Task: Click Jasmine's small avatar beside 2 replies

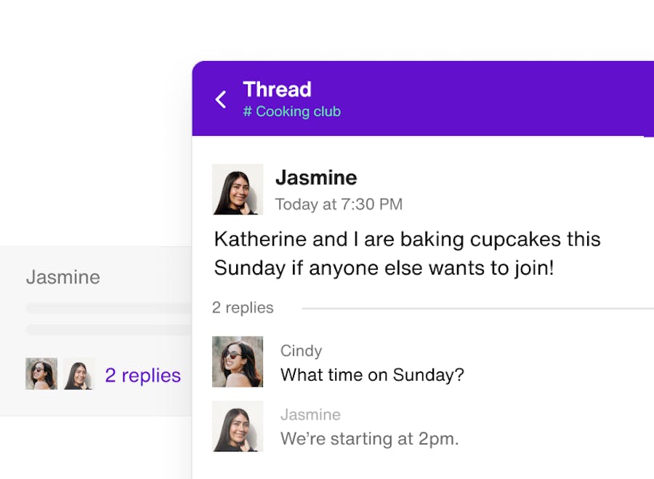Action: point(78,374)
